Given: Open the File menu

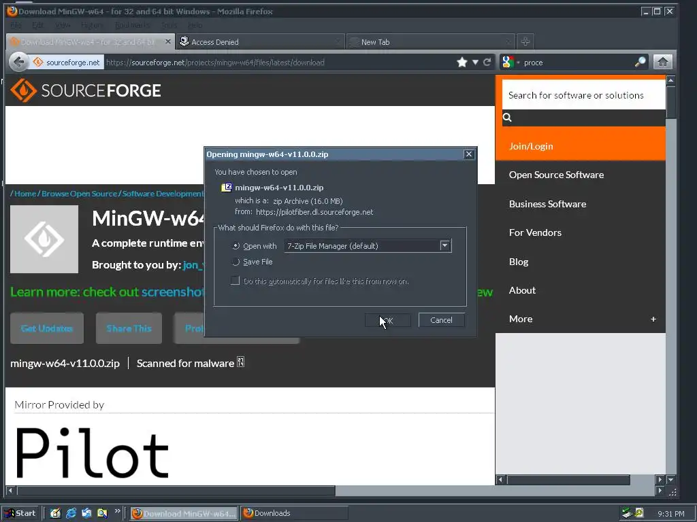Looking at the screenshot, I should 16,25.
